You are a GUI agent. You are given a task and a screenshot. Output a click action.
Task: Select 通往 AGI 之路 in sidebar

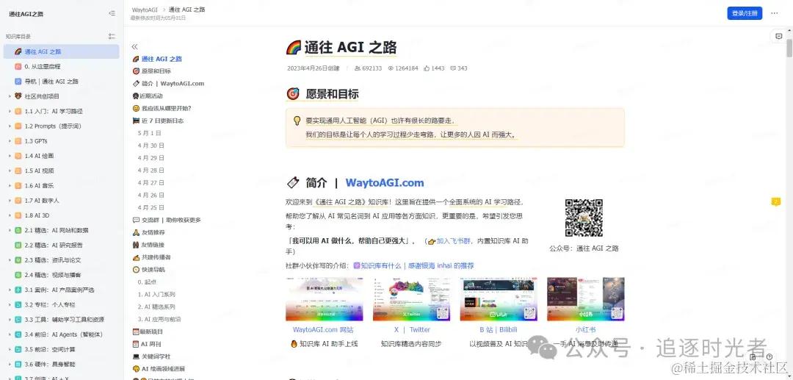(x=61, y=51)
